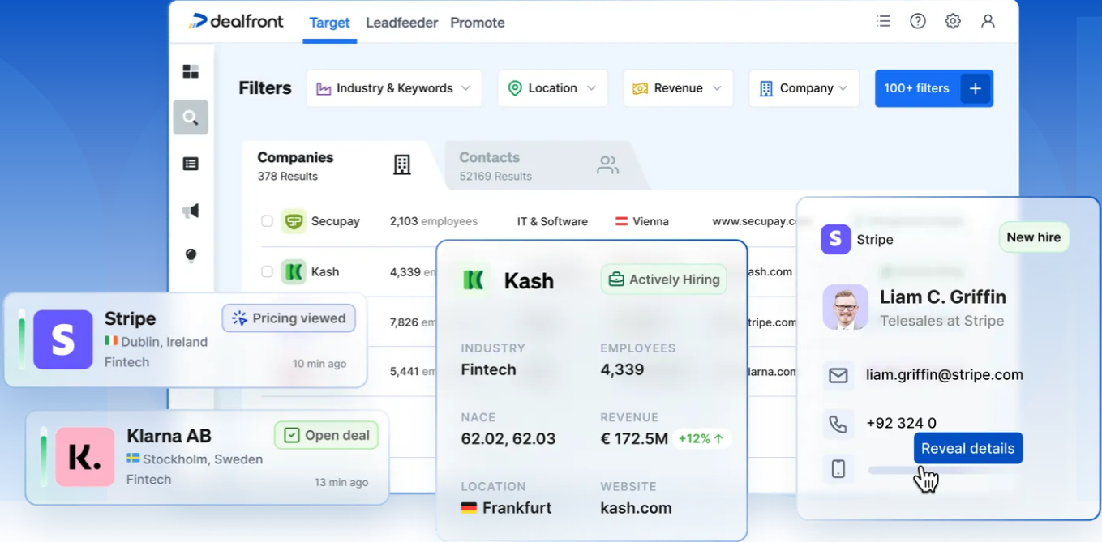The width and height of the screenshot is (1102, 542).
Task: Click the Stripe logo on Pricing viewed card
Action: tap(63, 339)
